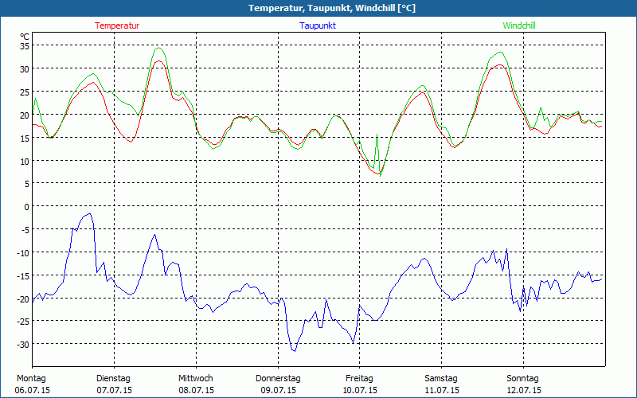Viewport: 637px width, 398px height.
Task: Click the 10.07.15 date label
Action: tap(360, 390)
